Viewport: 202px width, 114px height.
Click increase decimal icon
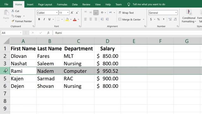(x=170, y=19)
